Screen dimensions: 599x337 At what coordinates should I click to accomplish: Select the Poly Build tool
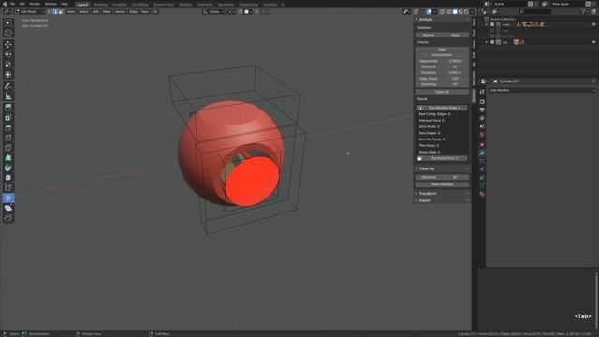point(8,157)
